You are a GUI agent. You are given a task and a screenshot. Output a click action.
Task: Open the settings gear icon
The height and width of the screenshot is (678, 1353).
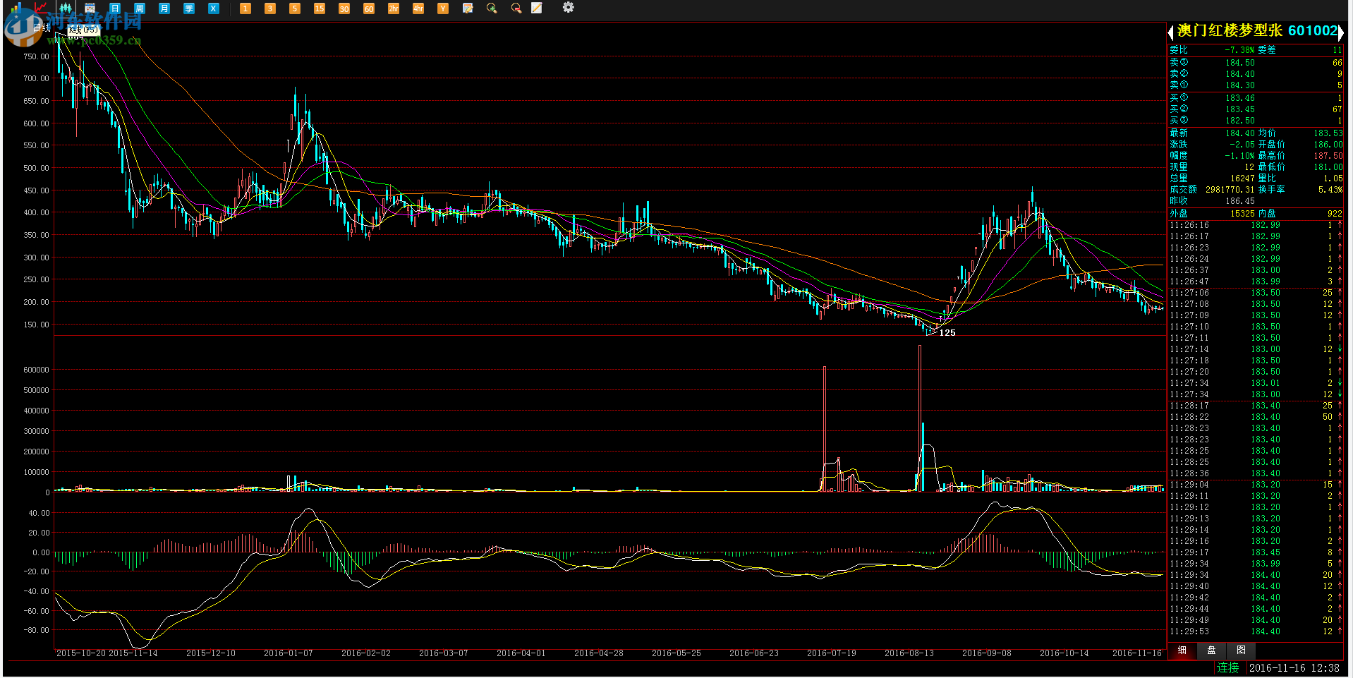pos(568,8)
